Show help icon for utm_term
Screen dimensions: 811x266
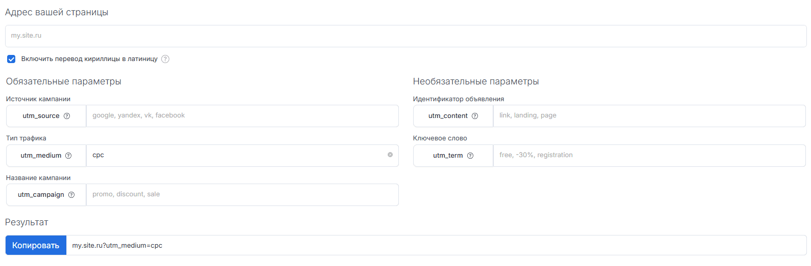(470, 156)
